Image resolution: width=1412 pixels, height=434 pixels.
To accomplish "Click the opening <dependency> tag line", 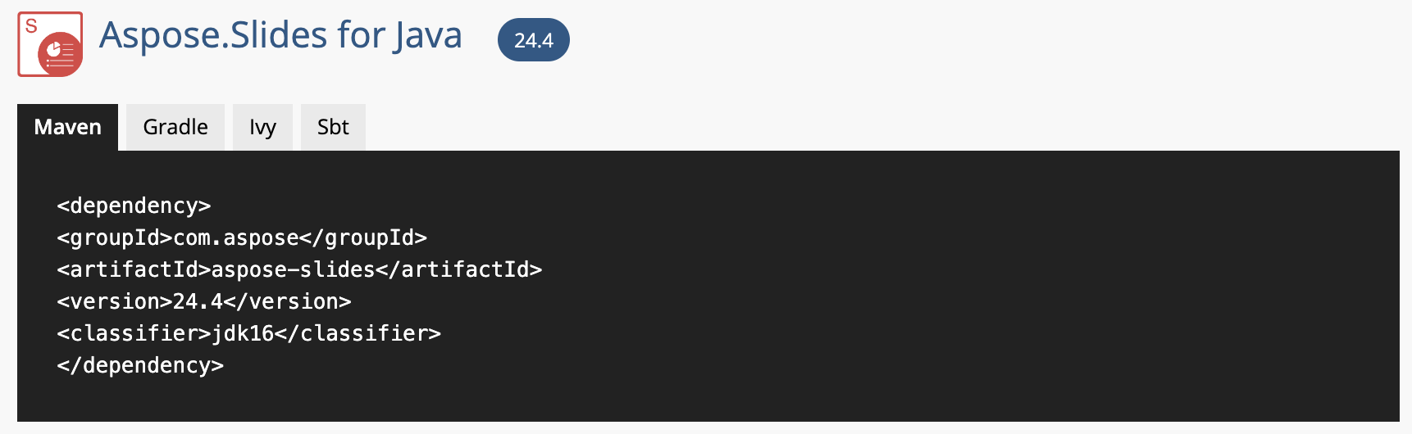I will [x=134, y=206].
